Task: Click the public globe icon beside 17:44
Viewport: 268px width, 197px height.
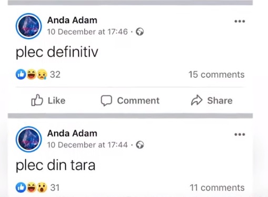Action: coord(140,145)
